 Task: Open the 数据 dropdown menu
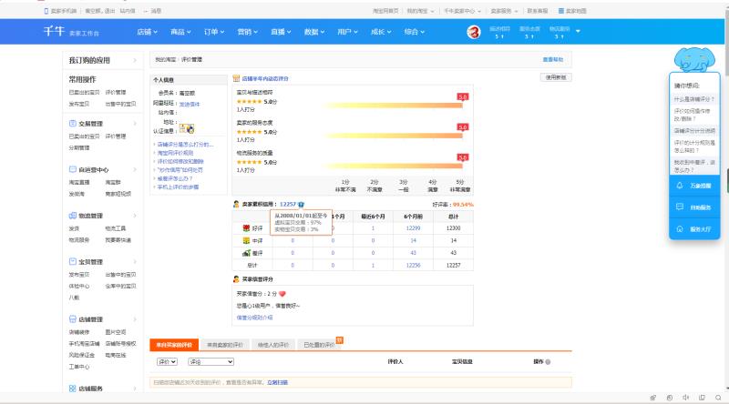pos(314,32)
